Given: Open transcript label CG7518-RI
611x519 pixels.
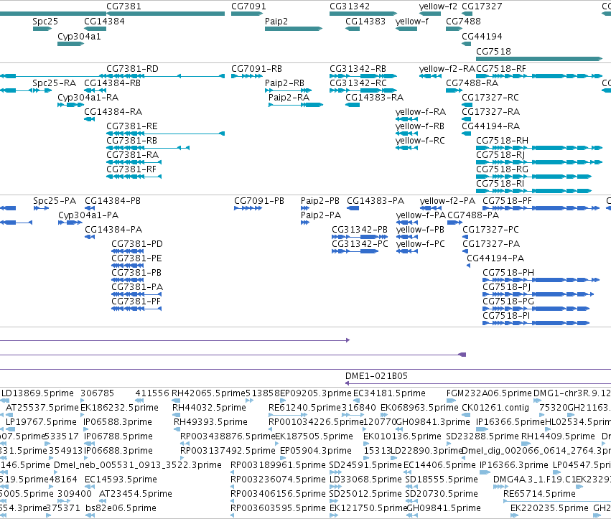Looking at the screenshot, I should click(500, 184).
